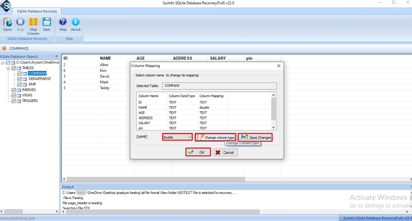Open Help from the toolbar
The height and width of the screenshot is (221, 412).
click(x=63, y=24)
